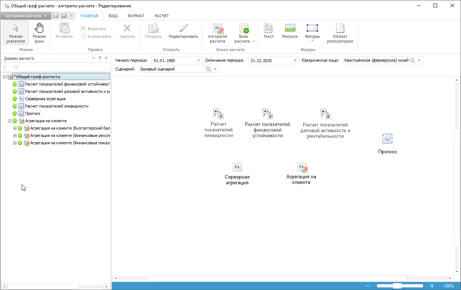This screenshot has width=461, height=290.
Task: Collapse the Агрегация на клиенте tree node
Action: pyautogui.click(x=10, y=121)
